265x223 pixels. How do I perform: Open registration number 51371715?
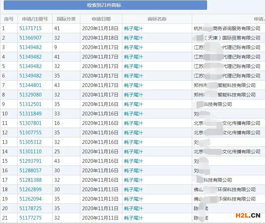[30, 28]
